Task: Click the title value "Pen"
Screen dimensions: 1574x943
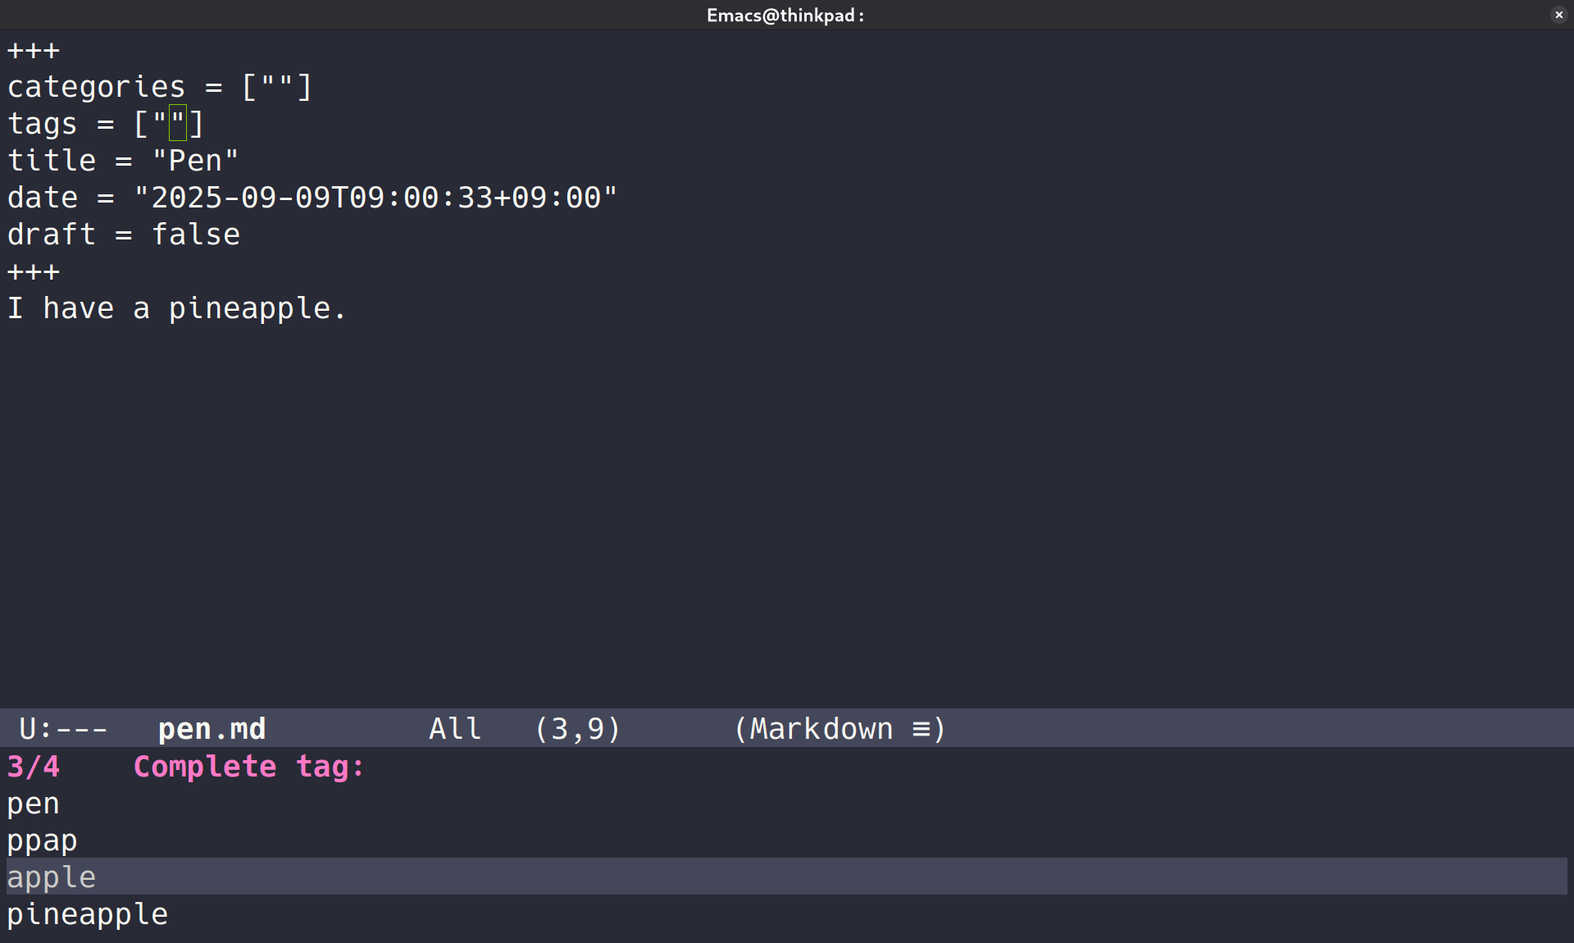Action: pos(196,161)
